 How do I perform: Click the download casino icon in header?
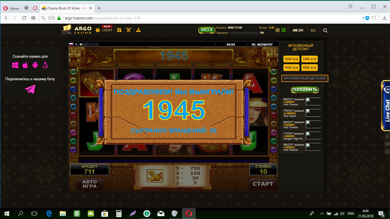point(139,30)
